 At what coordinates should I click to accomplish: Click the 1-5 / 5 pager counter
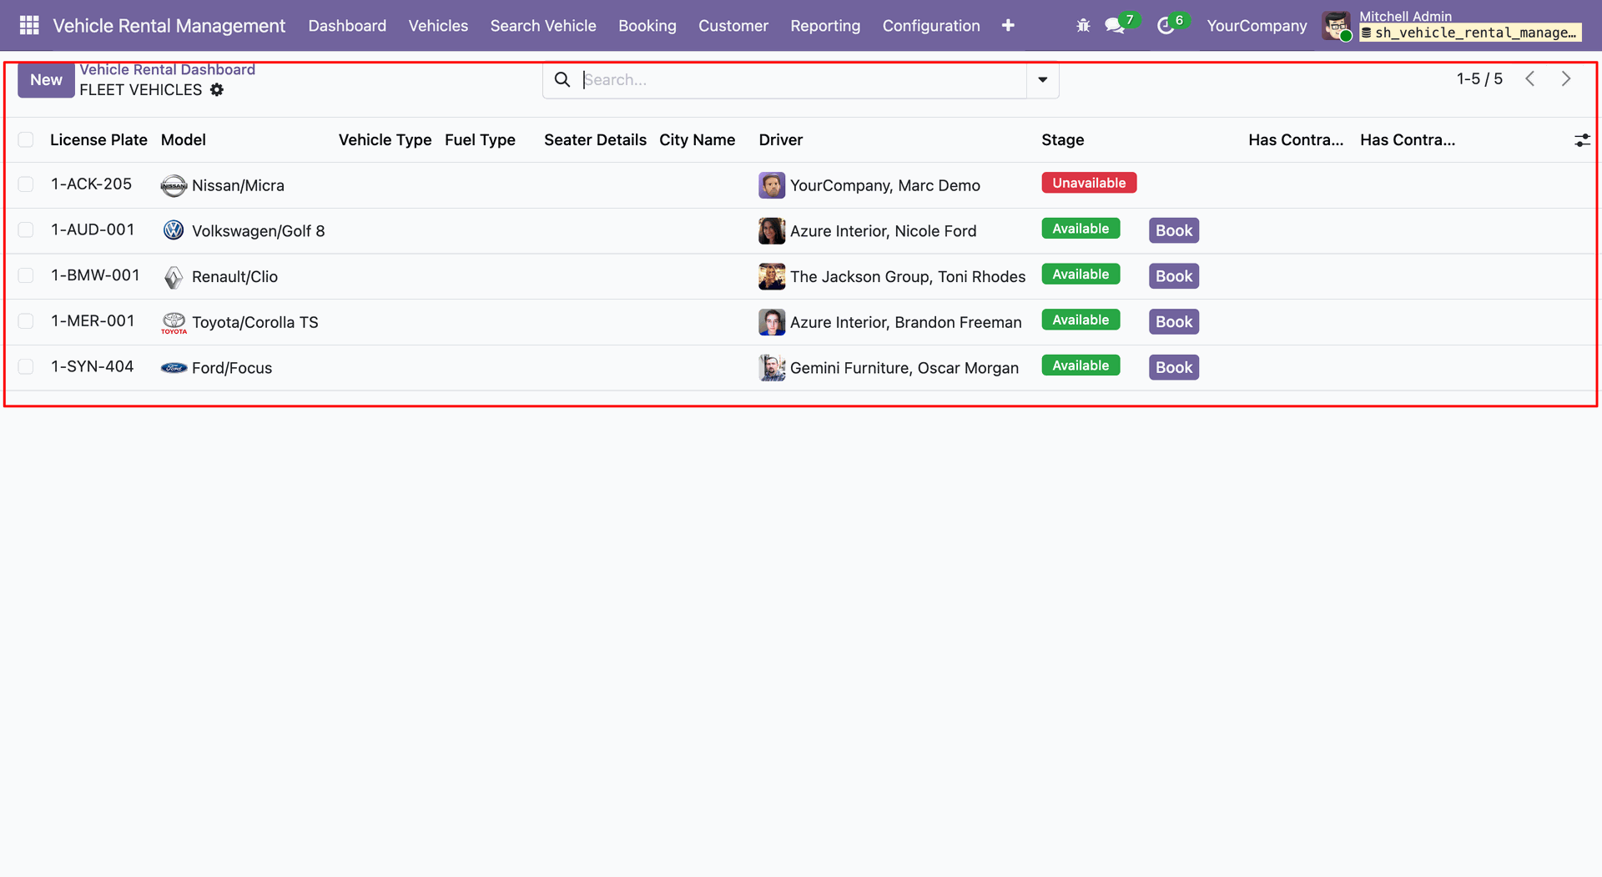tap(1479, 79)
